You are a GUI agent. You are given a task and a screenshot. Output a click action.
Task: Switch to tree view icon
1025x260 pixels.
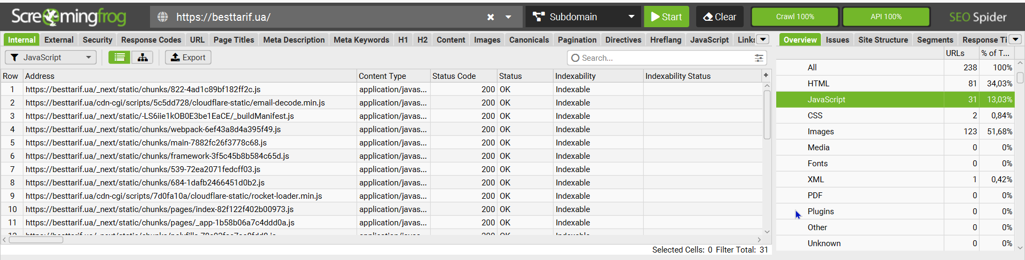pos(143,58)
